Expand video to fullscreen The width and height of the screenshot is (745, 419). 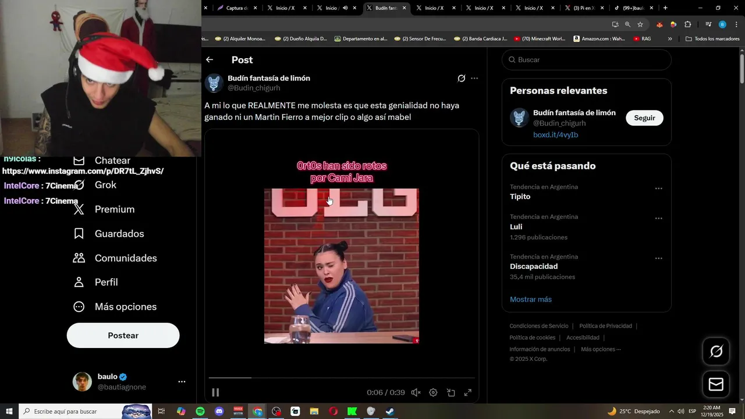click(467, 393)
